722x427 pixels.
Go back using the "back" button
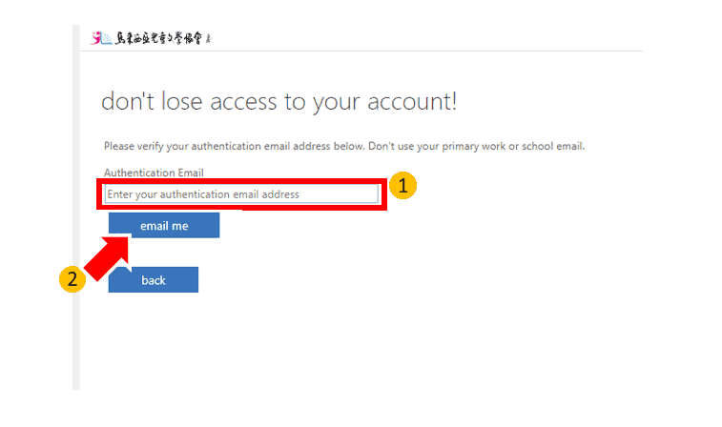pos(153,280)
